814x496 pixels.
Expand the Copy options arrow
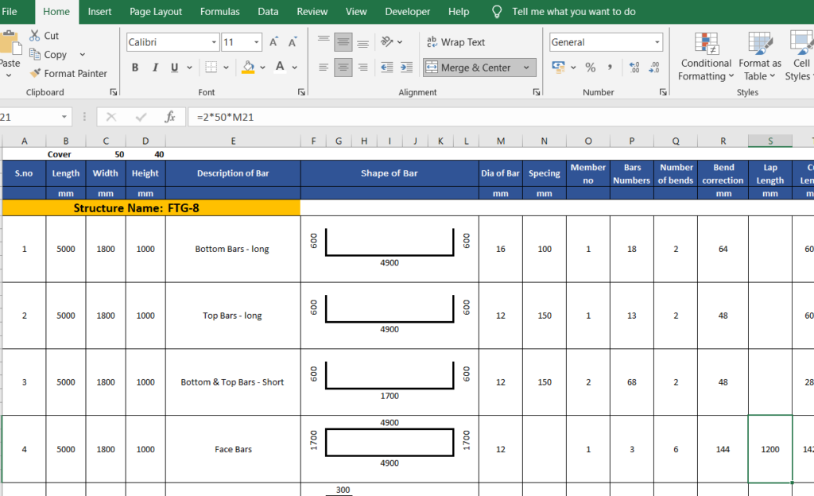pyautogui.click(x=82, y=55)
